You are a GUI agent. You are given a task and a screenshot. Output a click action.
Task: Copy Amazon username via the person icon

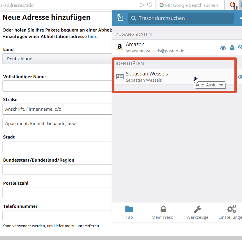[232, 48]
